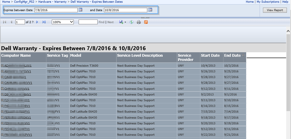Expand the Dell Latitude E6420 row
This screenshot has width=291, height=139.
tap(2, 112)
